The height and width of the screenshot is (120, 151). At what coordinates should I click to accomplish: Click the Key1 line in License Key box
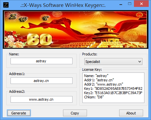tap(113, 89)
